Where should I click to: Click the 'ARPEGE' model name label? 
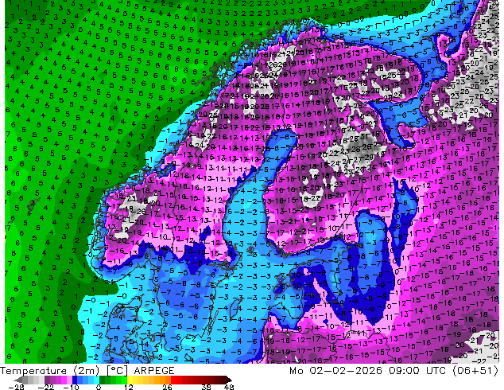tap(154, 371)
